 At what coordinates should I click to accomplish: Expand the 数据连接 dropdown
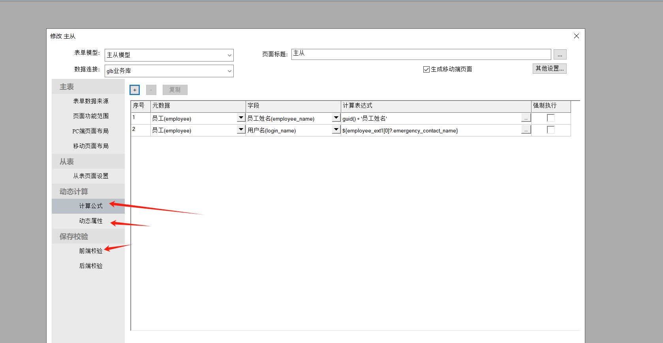click(x=229, y=71)
